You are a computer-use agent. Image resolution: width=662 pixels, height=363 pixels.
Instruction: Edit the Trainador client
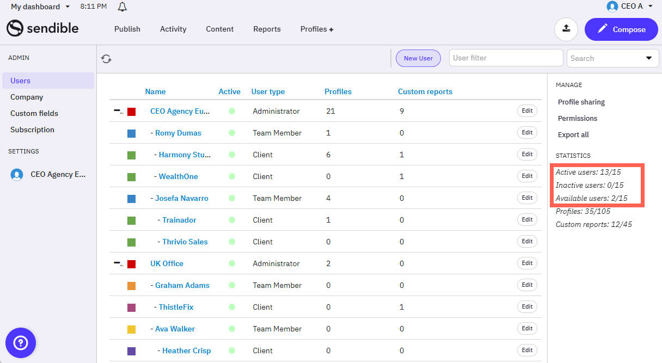click(527, 220)
